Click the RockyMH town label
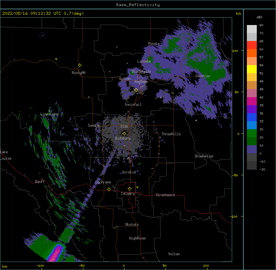The height and width of the screenshot is (270, 276). (78, 73)
